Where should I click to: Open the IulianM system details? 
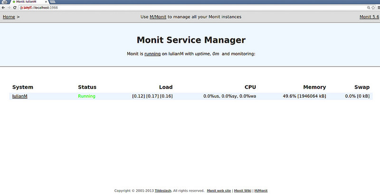20,96
